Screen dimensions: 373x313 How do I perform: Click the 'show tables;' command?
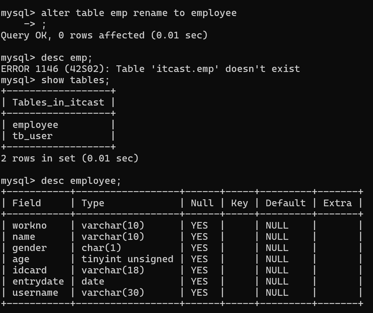[x=75, y=80]
